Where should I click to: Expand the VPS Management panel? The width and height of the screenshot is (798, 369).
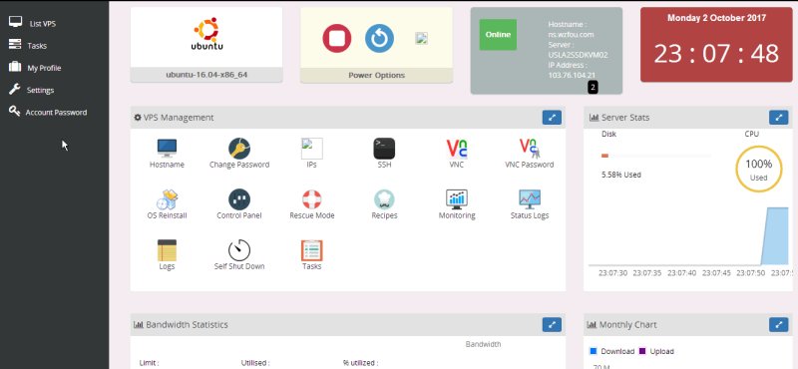[552, 117]
